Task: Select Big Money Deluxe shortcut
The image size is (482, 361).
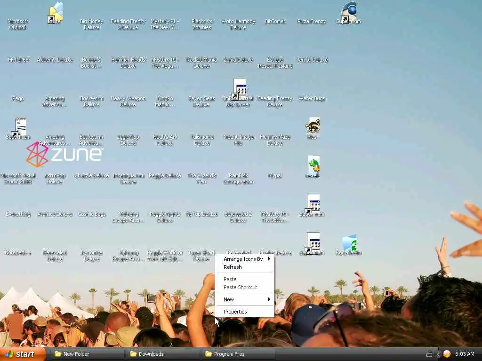Action: pyautogui.click(x=92, y=24)
